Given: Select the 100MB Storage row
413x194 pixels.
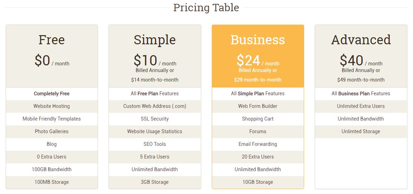Looking at the screenshot, I should point(51,182).
